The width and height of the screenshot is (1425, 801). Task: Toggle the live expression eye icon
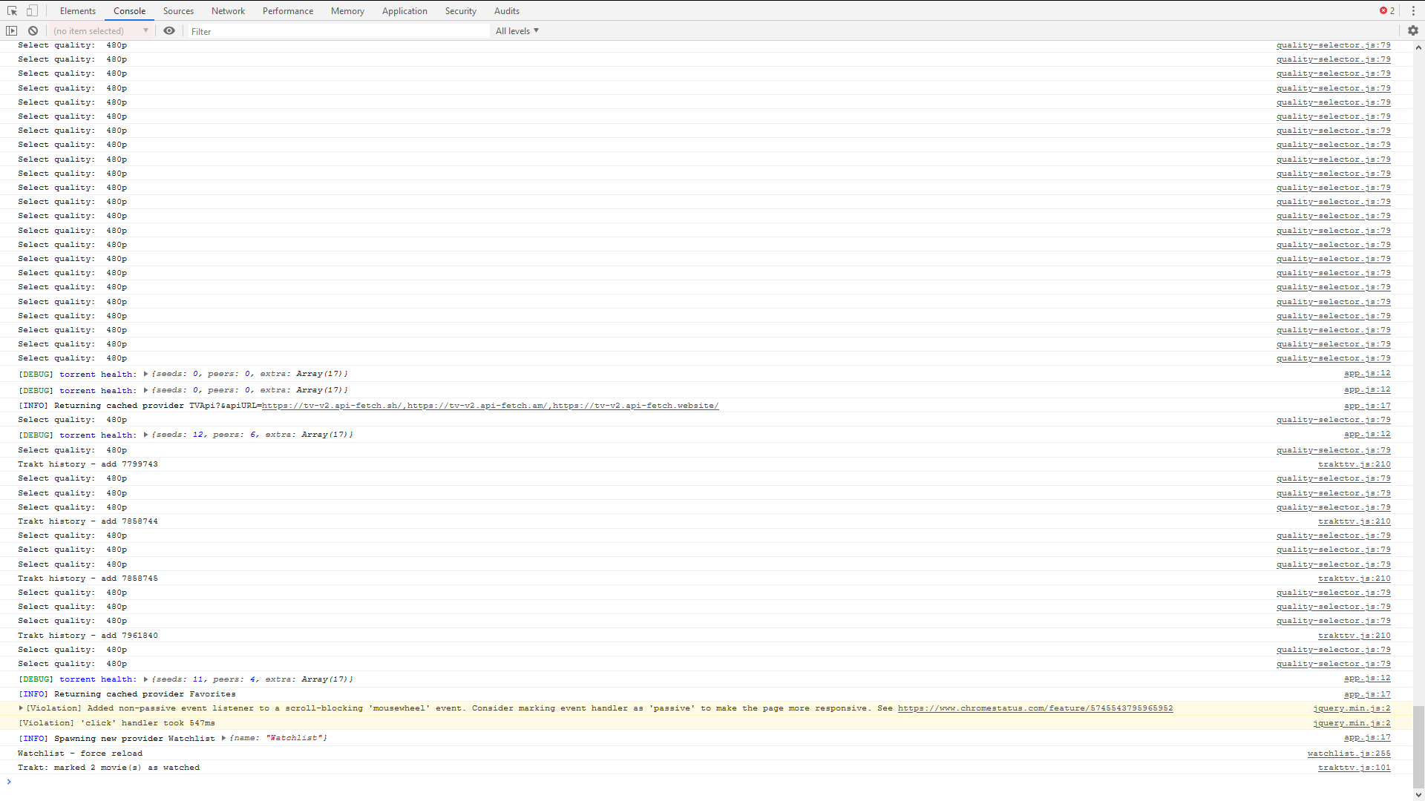tap(169, 30)
